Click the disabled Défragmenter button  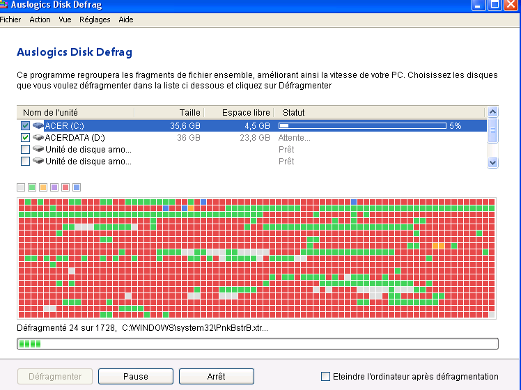55,376
